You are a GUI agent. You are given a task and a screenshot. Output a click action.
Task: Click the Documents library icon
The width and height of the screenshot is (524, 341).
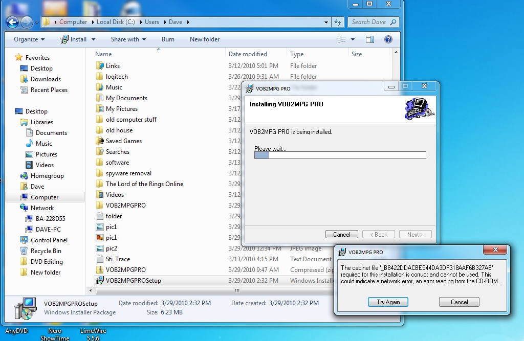[x=29, y=133]
